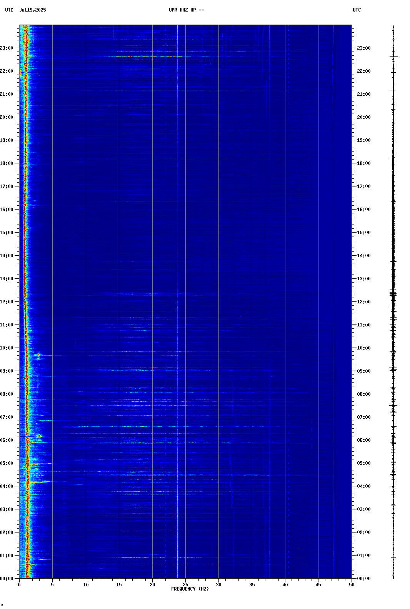Image resolution: width=410 pixels, height=609 pixels.
Task: Click the "21:00" label on the left time axis
Action: click(7, 94)
